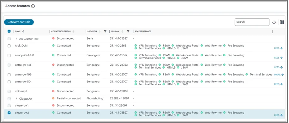The height and width of the screenshot is (123, 289).
Task: Click the disabled clustergw1 checkbox
Action: [9, 106]
